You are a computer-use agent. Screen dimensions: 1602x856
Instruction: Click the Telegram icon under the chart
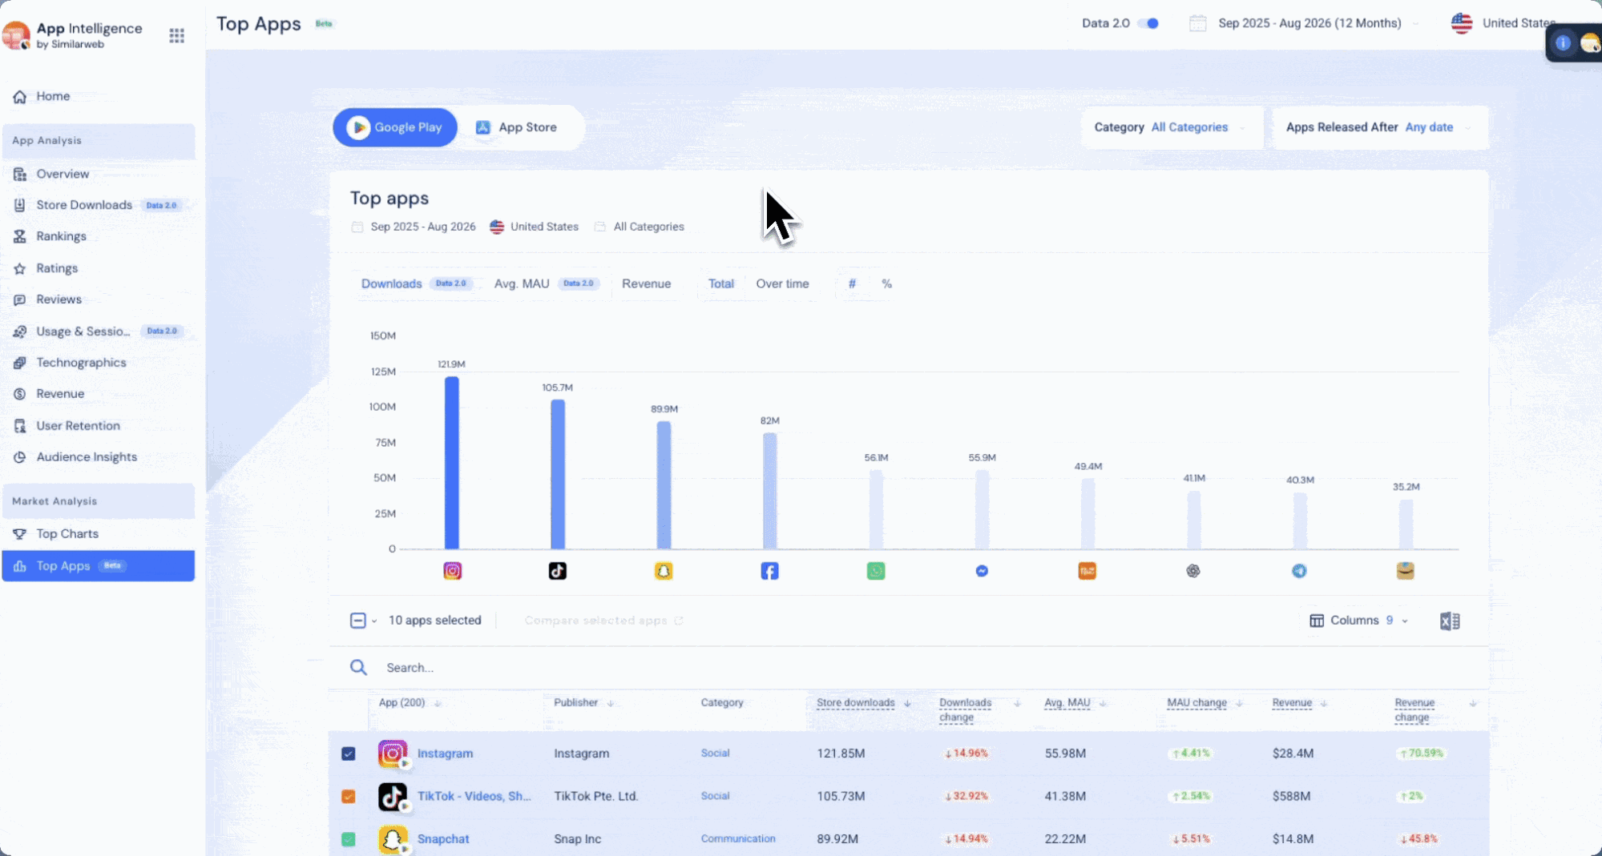tap(1299, 571)
